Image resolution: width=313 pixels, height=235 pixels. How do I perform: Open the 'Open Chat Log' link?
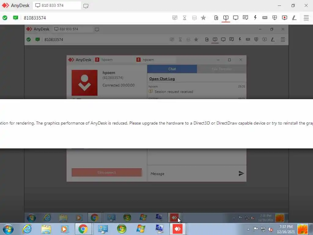click(162, 79)
